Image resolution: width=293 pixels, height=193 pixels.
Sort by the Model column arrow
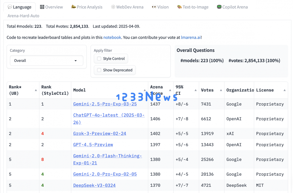click(145, 90)
